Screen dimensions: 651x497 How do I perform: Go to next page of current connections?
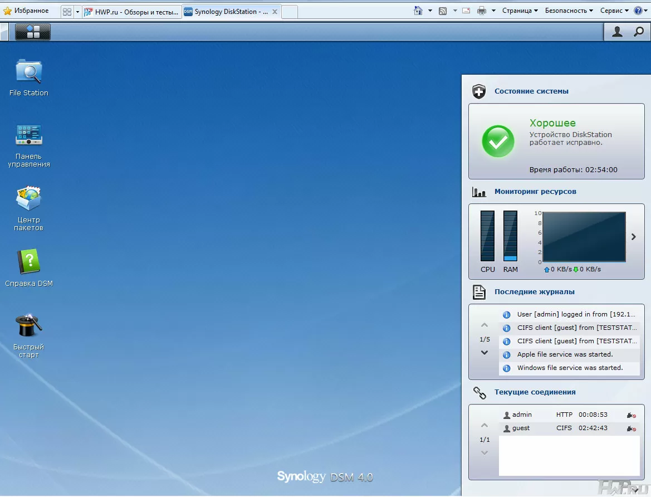[x=484, y=453]
